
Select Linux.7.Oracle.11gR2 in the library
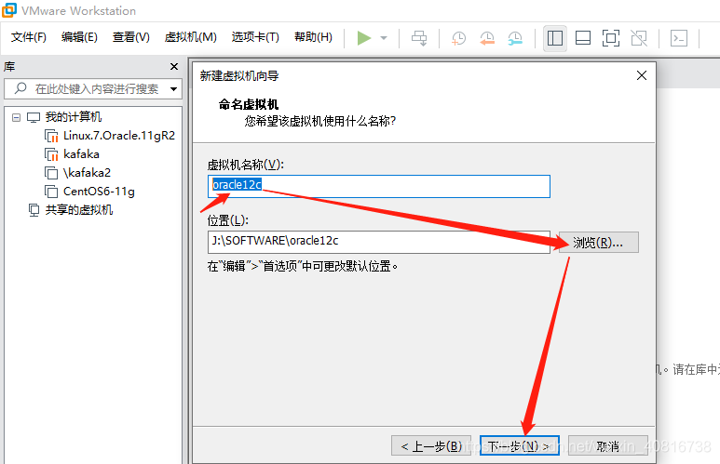point(119,136)
